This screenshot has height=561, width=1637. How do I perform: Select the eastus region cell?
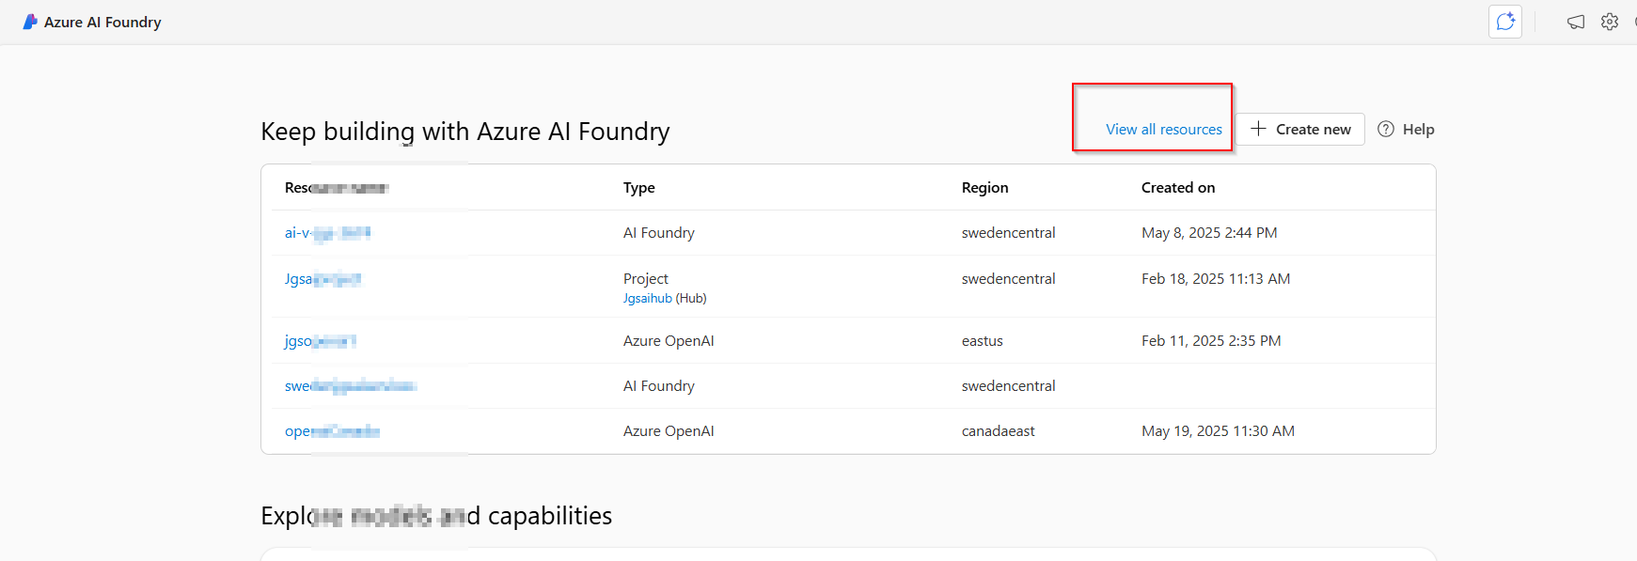click(983, 341)
